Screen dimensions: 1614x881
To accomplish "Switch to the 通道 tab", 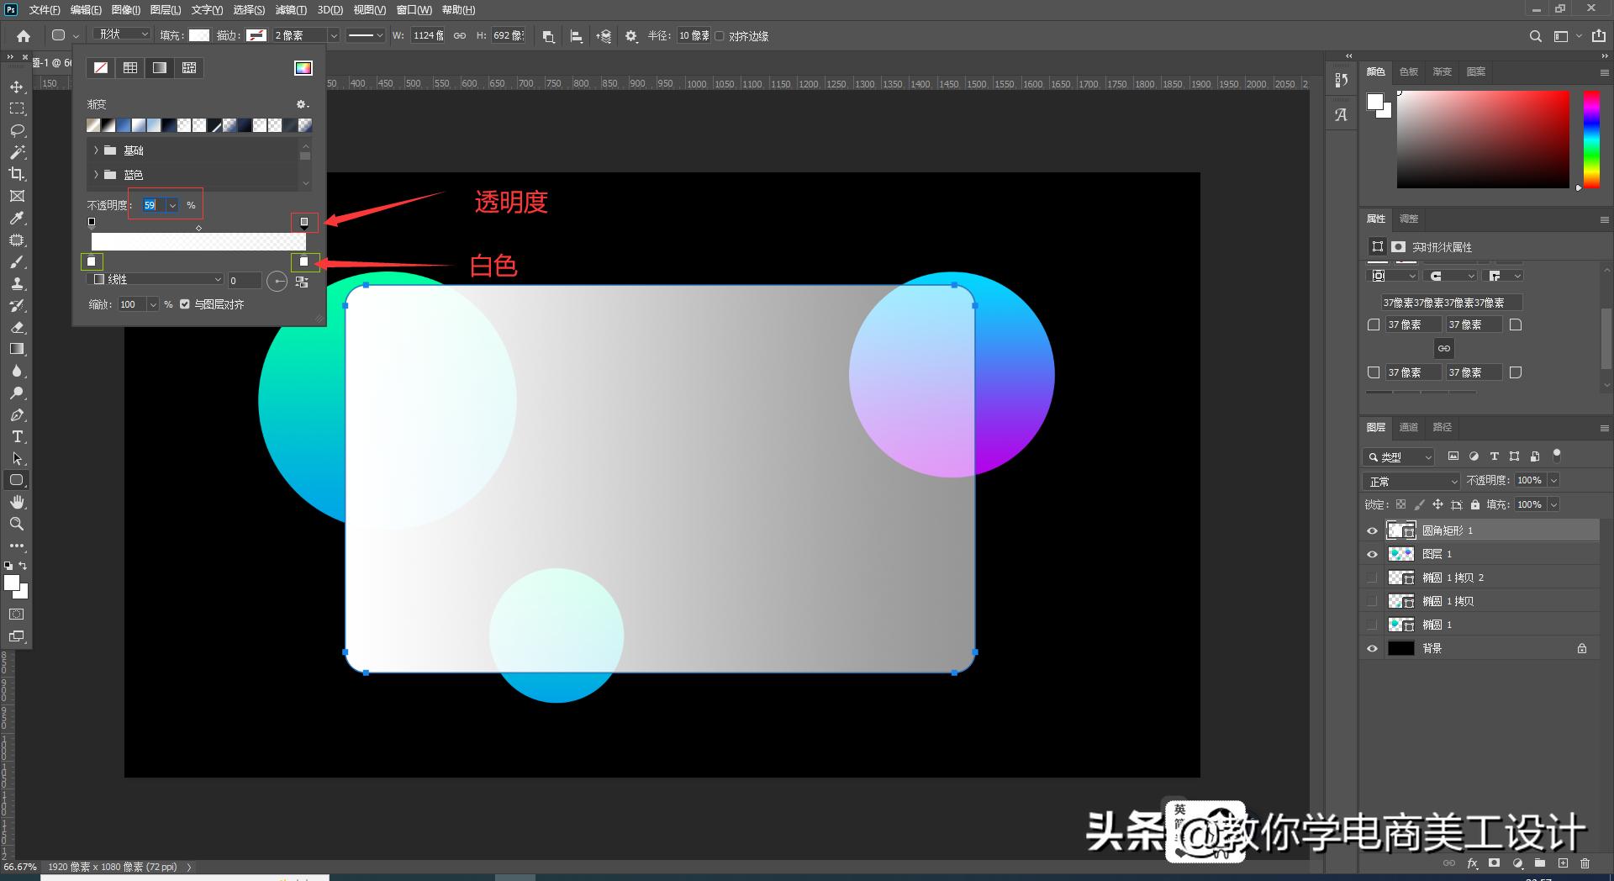I will coord(1409,427).
